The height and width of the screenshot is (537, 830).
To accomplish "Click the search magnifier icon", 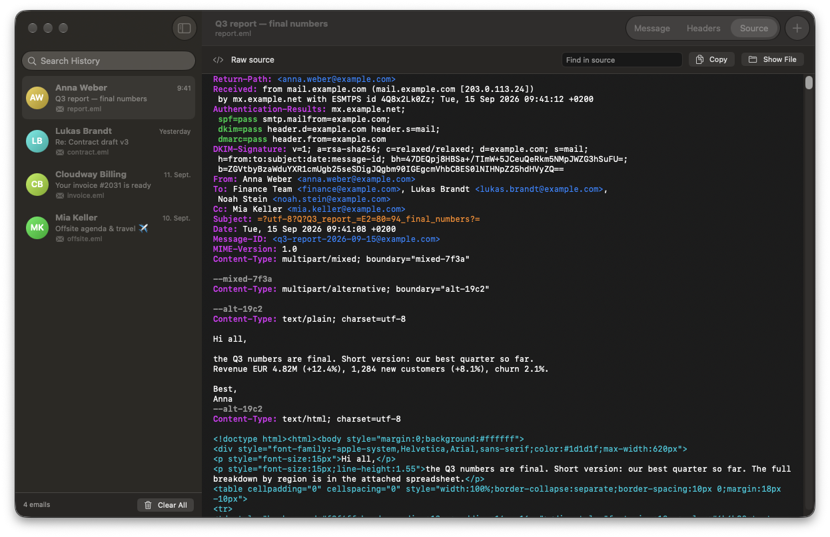I will pyautogui.click(x=32, y=61).
